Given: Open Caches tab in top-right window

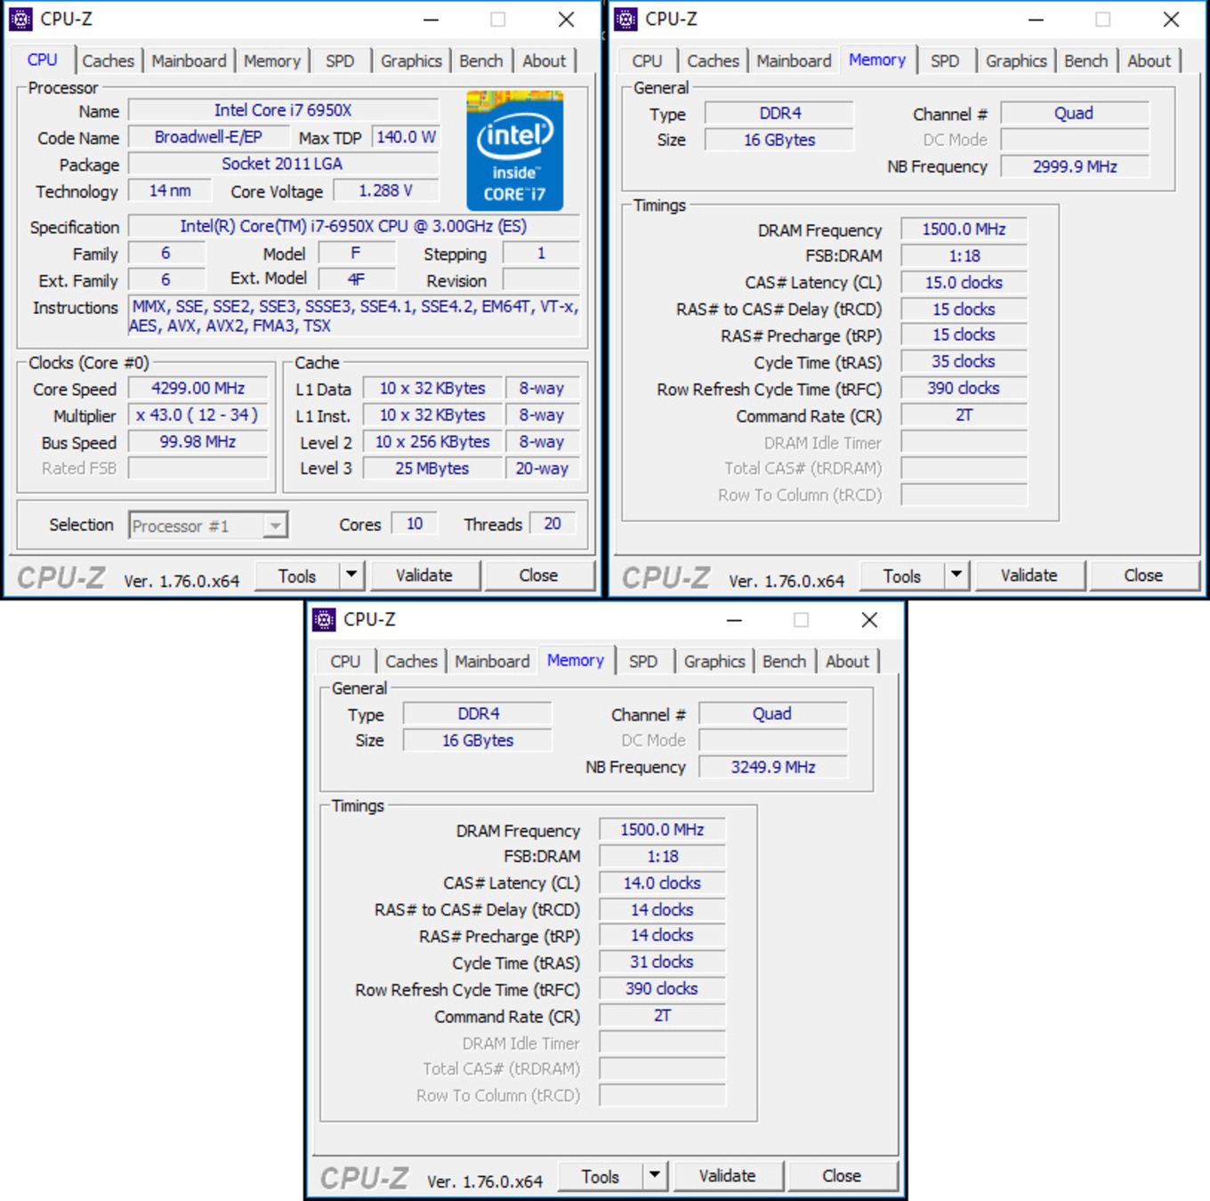Looking at the screenshot, I should click(714, 60).
